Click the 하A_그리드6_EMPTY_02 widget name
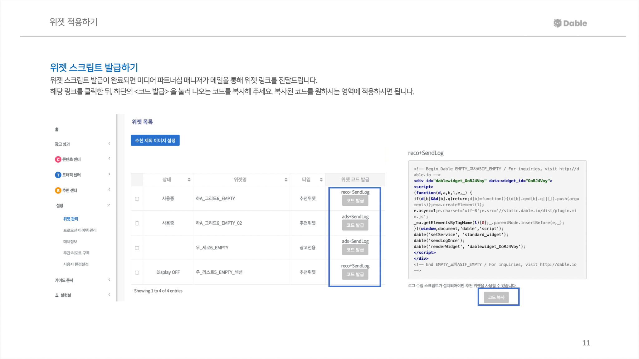Viewport: 639px width, 359px height. click(219, 223)
